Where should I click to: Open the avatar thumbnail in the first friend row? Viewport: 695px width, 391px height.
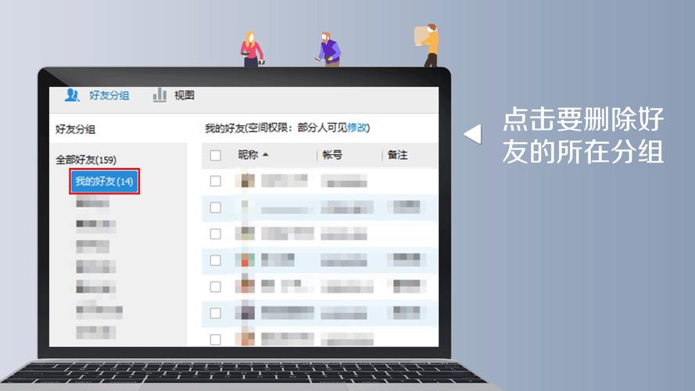pos(246,181)
